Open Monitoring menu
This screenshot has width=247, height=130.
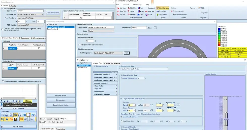[137, 5]
